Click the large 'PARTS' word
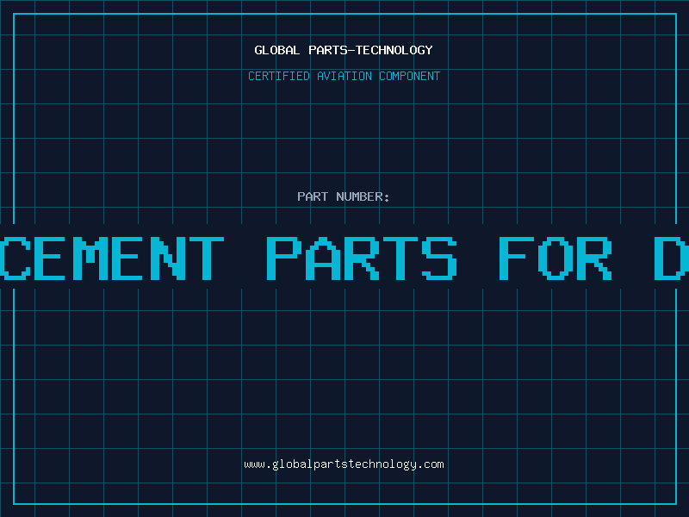The image size is (689, 517). pos(362,258)
